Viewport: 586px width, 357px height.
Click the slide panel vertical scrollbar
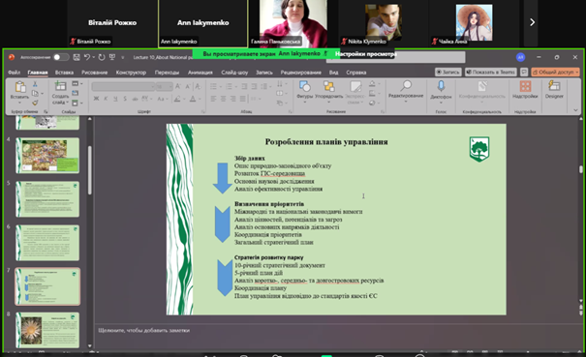click(x=90, y=170)
